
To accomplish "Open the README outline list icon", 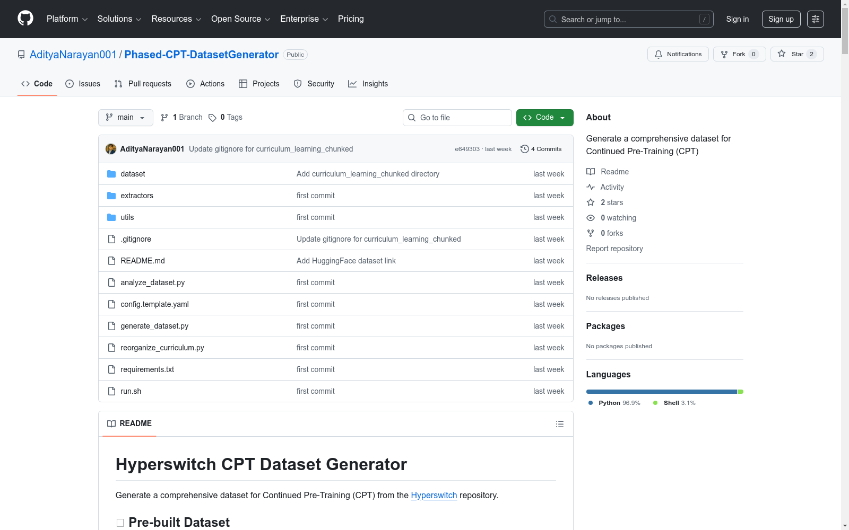I will point(560,424).
